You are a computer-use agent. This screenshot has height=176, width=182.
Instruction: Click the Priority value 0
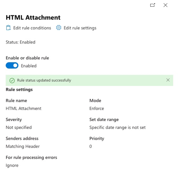click(x=90, y=146)
